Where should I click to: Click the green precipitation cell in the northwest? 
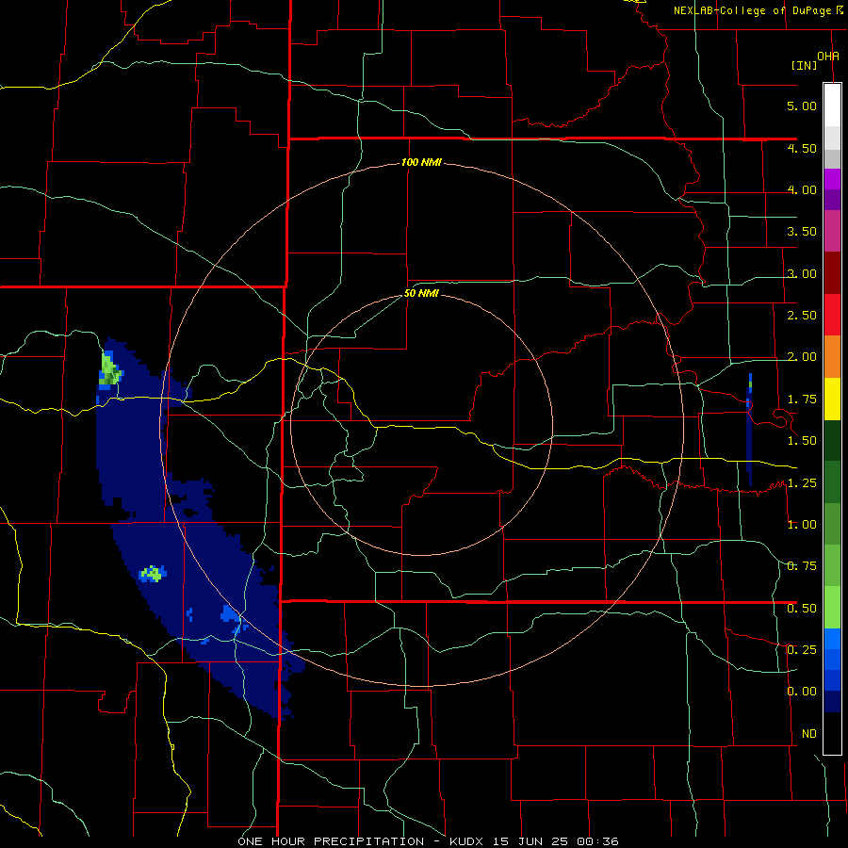pos(109,370)
